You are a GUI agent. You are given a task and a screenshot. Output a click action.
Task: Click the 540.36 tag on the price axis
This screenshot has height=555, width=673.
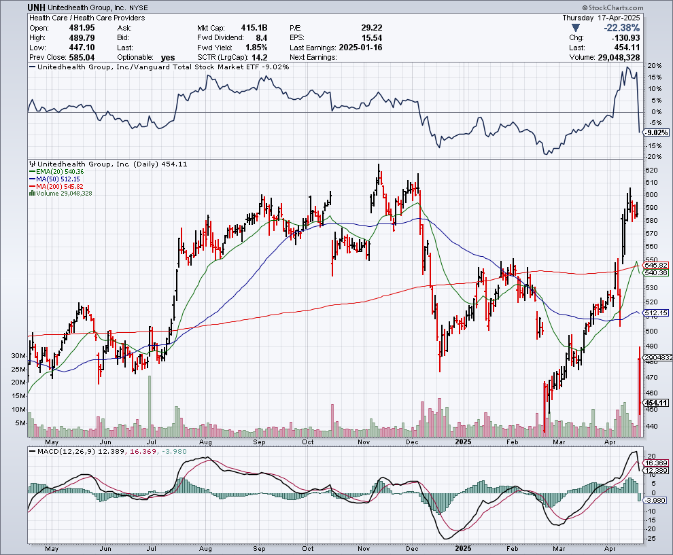pyautogui.click(x=656, y=273)
